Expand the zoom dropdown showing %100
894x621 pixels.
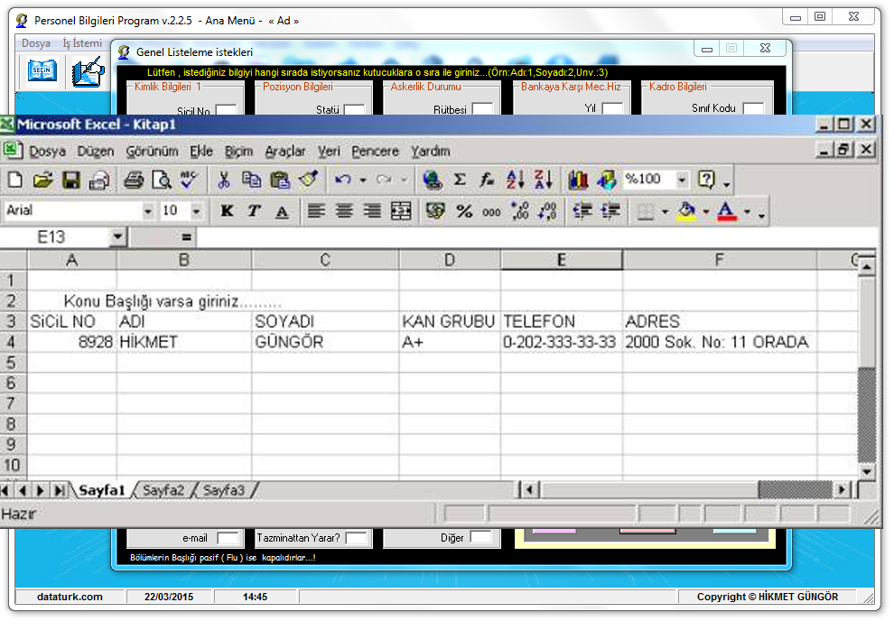pos(682,180)
